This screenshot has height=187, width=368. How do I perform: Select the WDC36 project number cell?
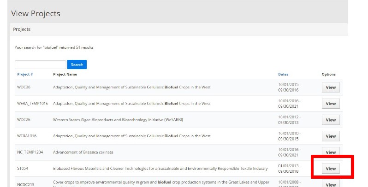pos(24,88)
